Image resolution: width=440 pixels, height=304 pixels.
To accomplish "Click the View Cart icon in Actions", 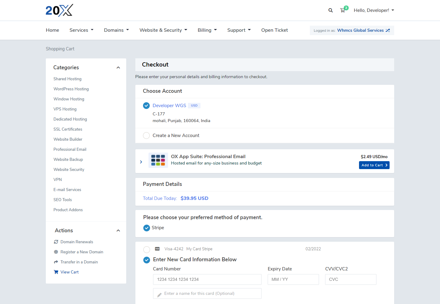I will (56, 272).
